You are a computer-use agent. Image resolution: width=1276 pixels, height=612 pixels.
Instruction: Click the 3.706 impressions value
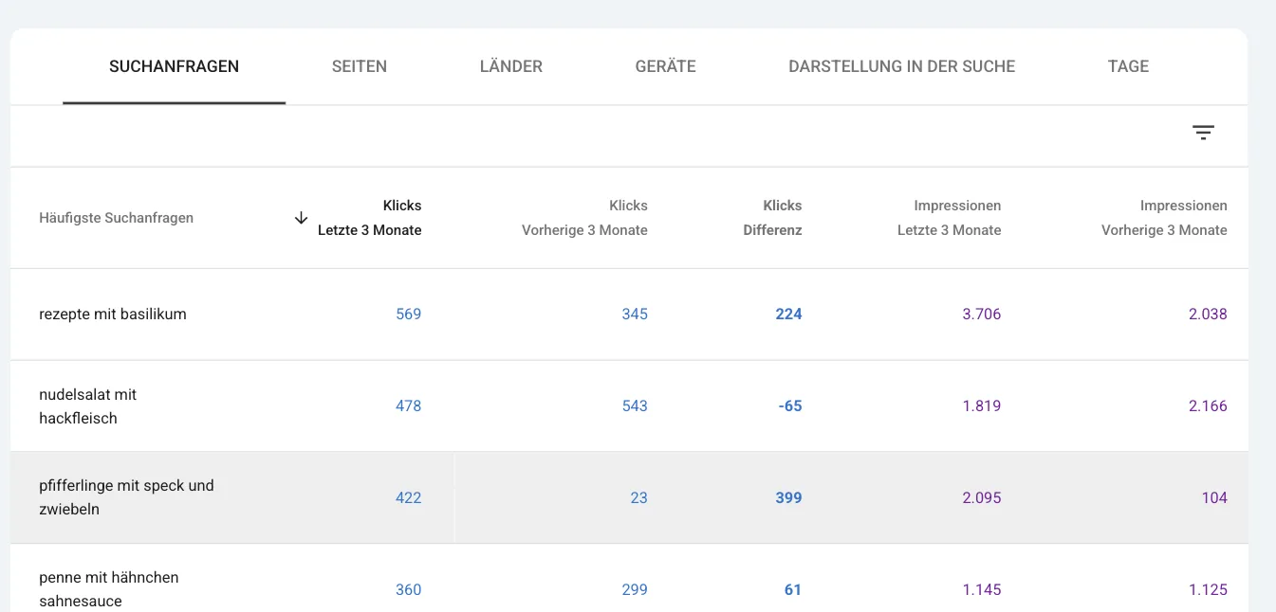click(982, 315)
